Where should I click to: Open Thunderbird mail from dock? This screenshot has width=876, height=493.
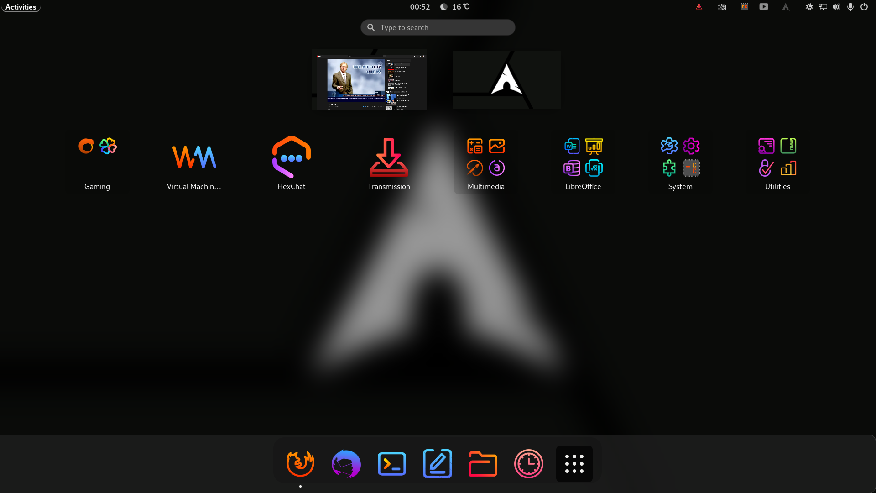pos(346,464)
